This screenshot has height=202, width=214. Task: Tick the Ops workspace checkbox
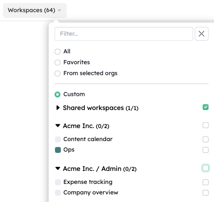[x=206, y=150]
